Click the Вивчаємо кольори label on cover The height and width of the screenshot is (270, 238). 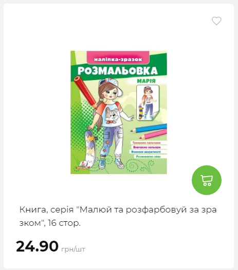[147, 147]
